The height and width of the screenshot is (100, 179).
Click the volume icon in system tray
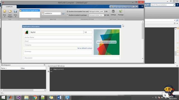[162, 97]
